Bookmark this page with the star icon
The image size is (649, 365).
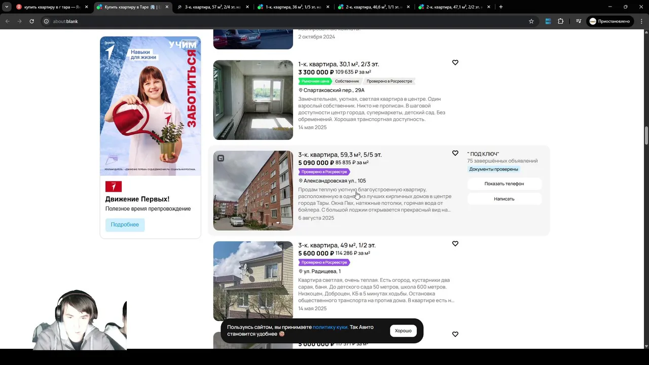[x=531, y=21]
